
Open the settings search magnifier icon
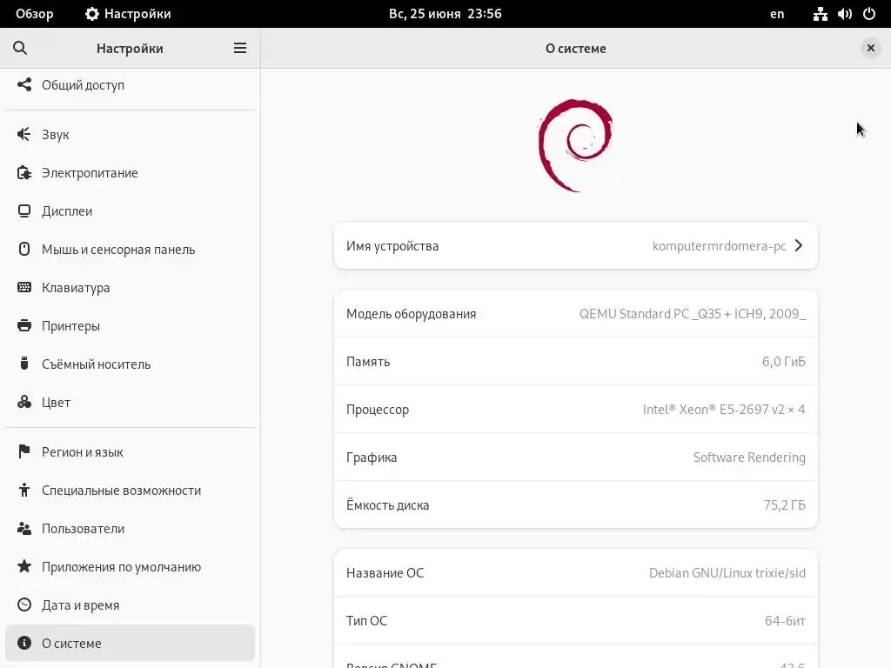20,49
